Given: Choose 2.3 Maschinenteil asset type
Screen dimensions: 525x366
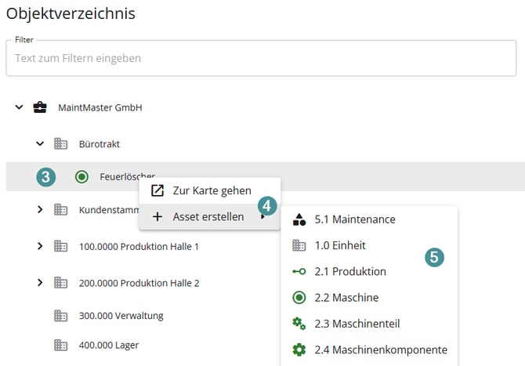Looking at the screenshot, I should pos(369,324).
